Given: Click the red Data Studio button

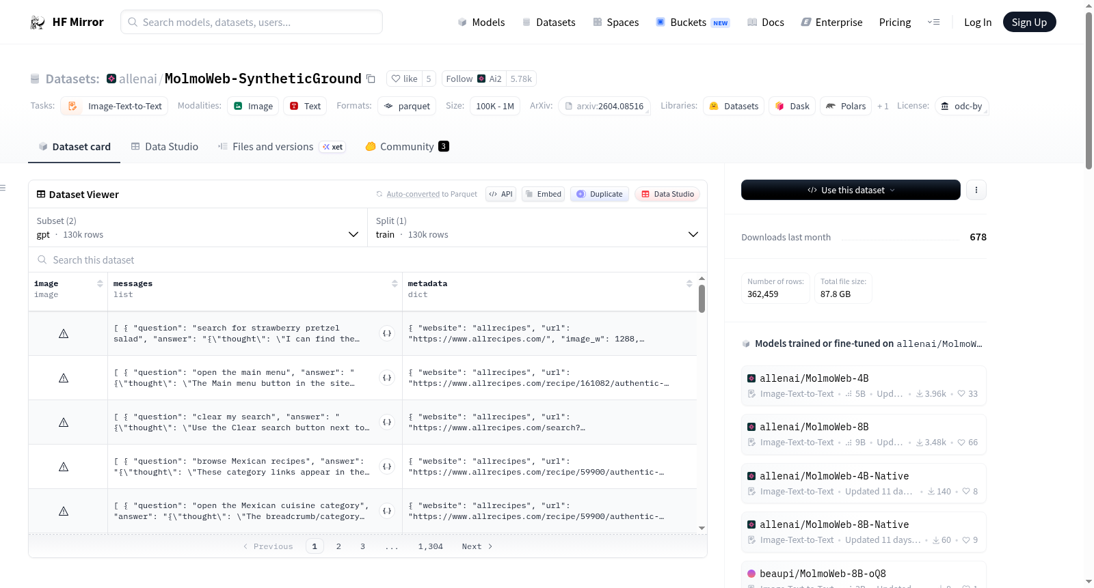Looking at the screenshot, I should tap(667, 194).
